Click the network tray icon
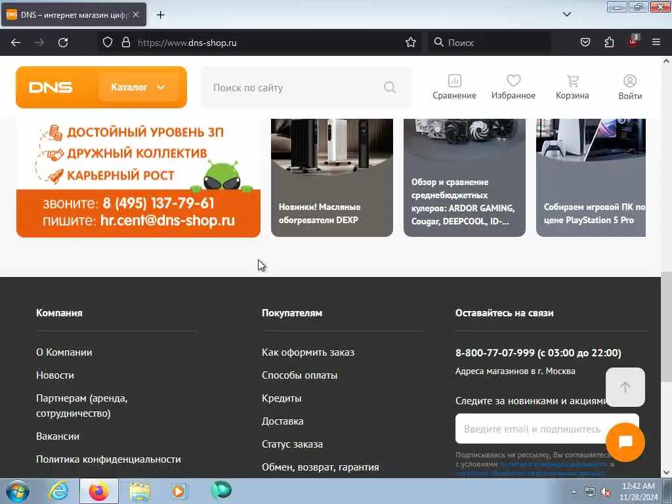The height and width of the screenshot is (504, 672). (x=590, y=492)
